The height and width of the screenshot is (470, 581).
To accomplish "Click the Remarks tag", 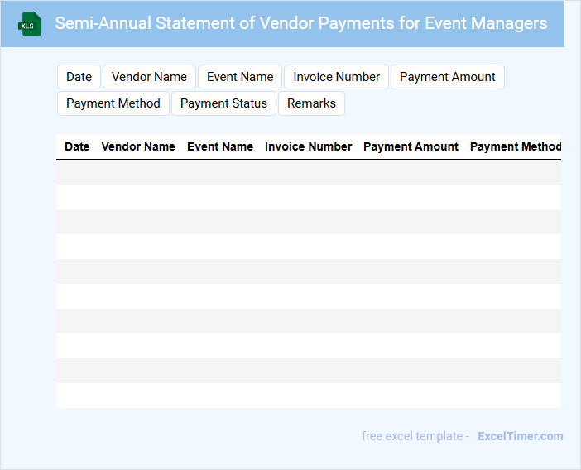I will (311, 103).
